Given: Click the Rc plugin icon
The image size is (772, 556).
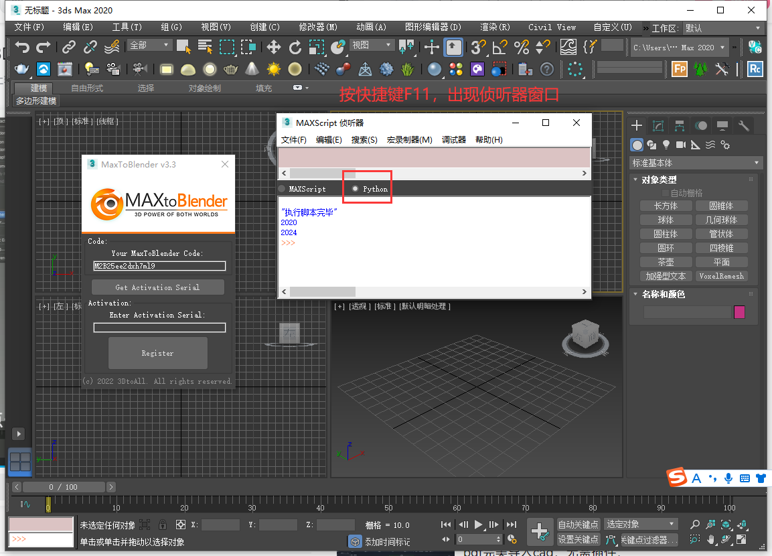Looking at the screenshot, I should (755, 69).
